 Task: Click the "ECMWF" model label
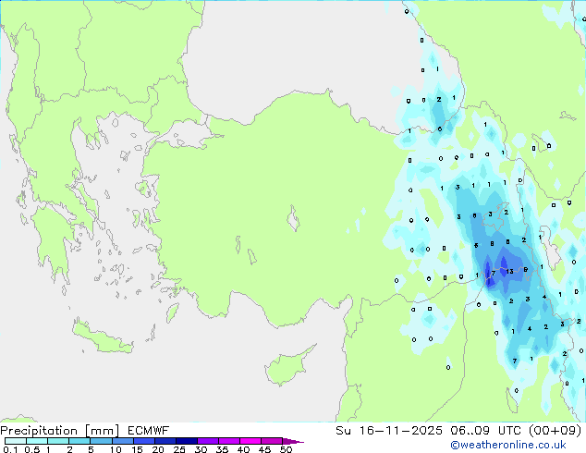pyautogui.click(x=149, y=431)
